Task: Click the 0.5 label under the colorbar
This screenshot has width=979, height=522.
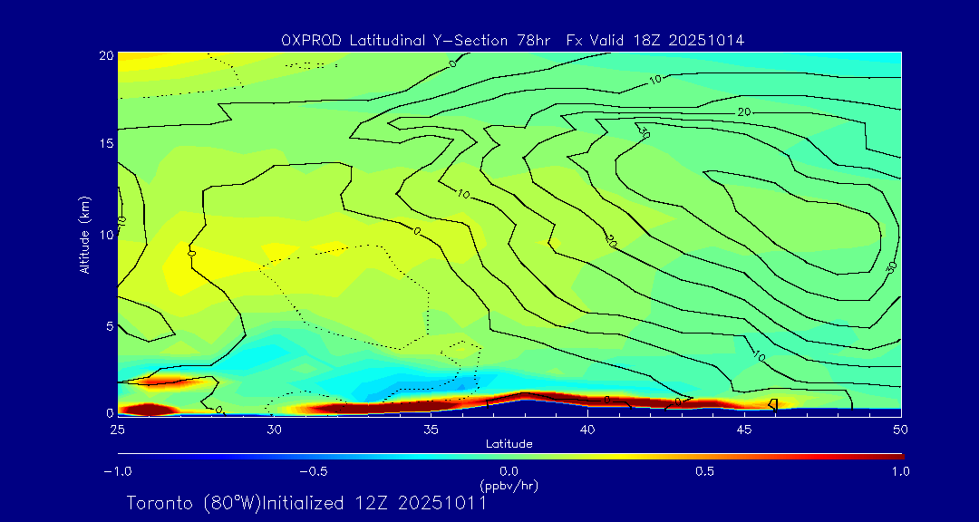Action: 704,471
